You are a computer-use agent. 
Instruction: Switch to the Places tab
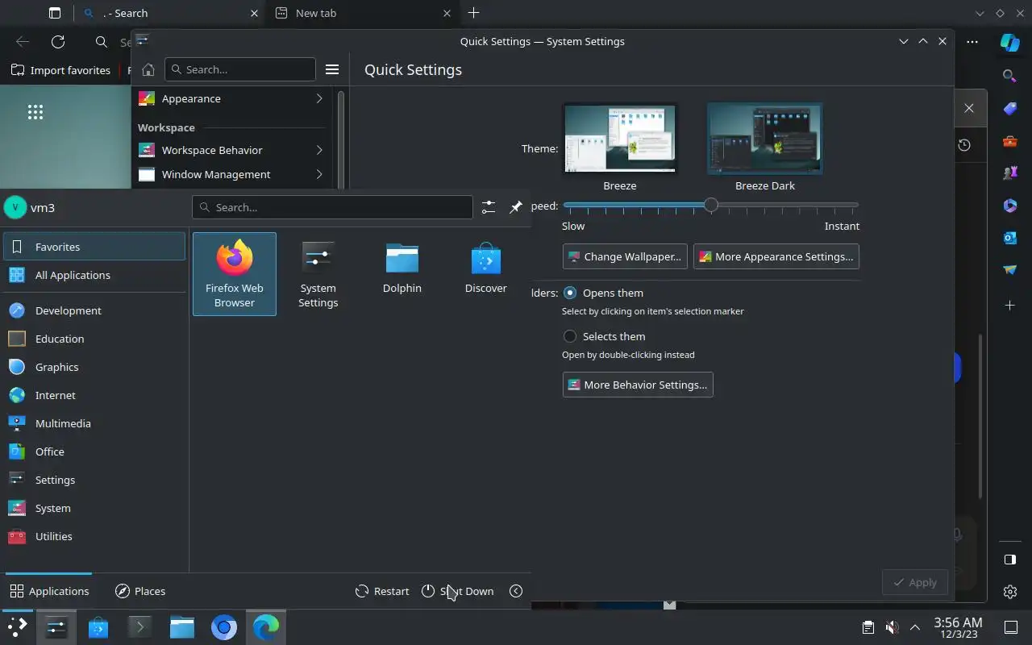(140, 591)
